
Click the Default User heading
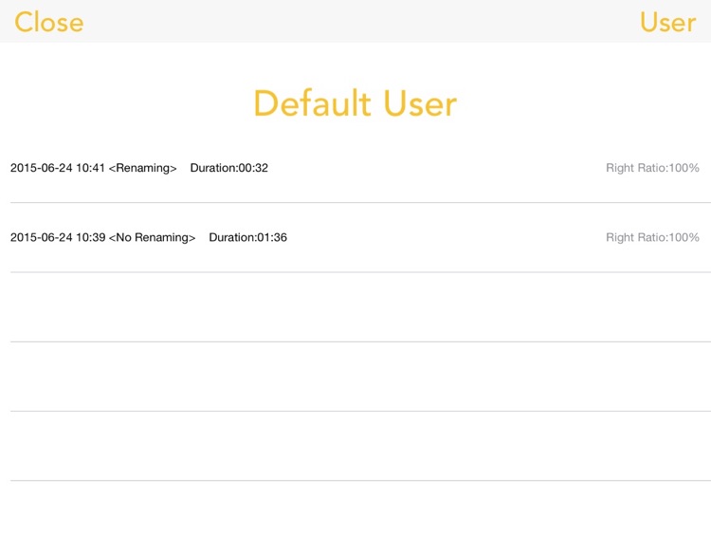coord(355,103)
